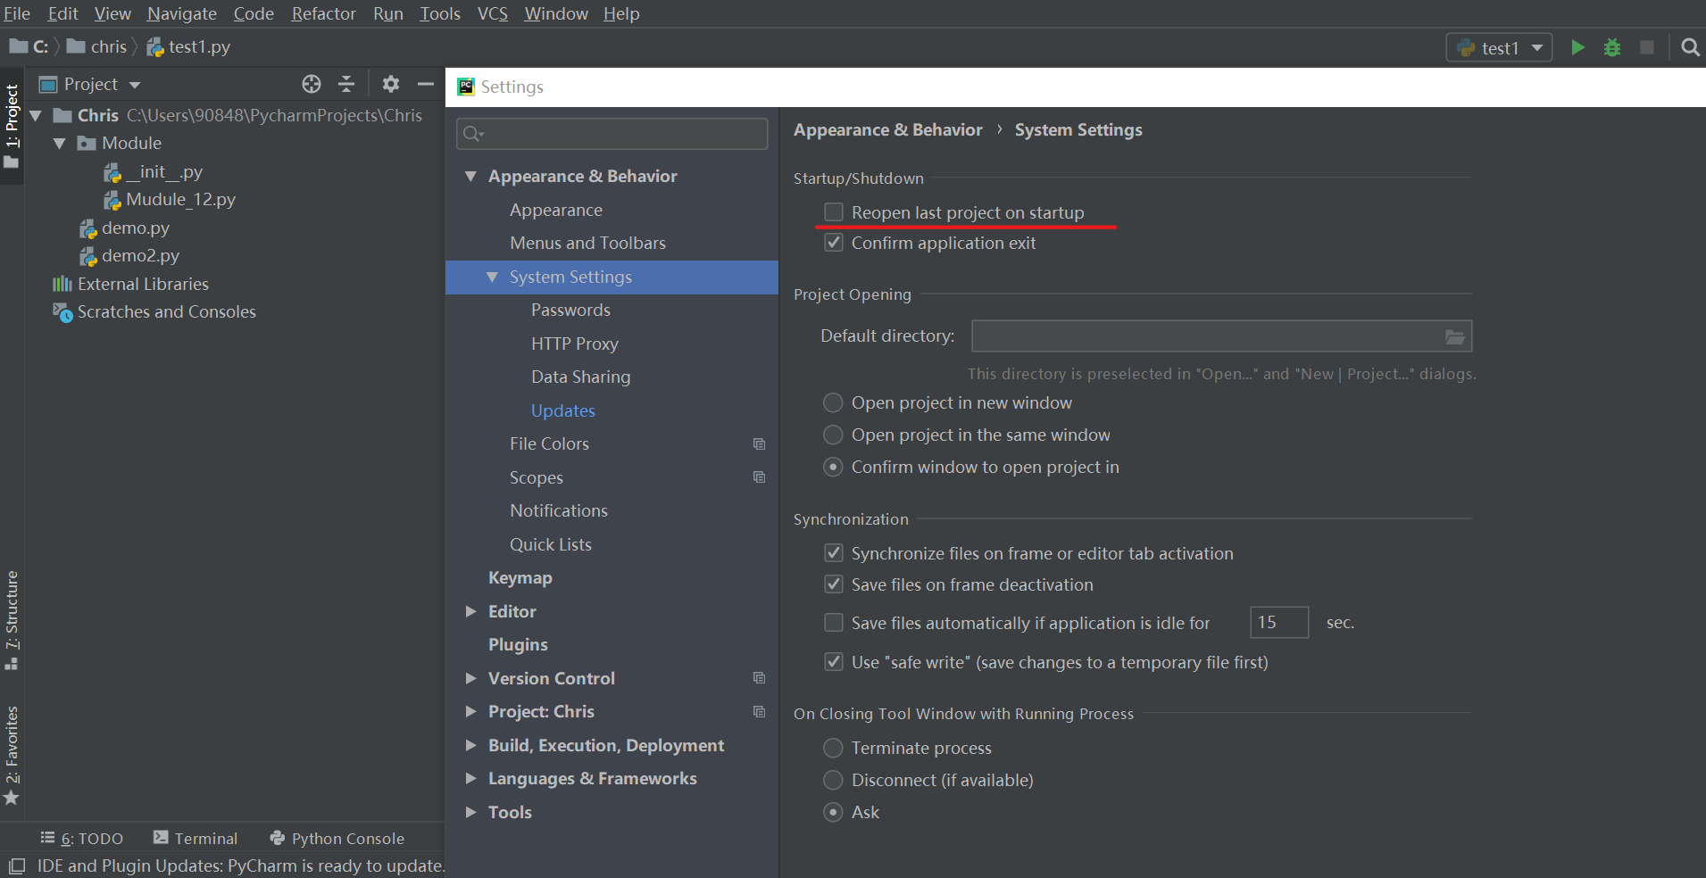This screenshot has width=1706, height=878.
Task: Click the project-level icon beside Version Control
Action: point(759,678)
